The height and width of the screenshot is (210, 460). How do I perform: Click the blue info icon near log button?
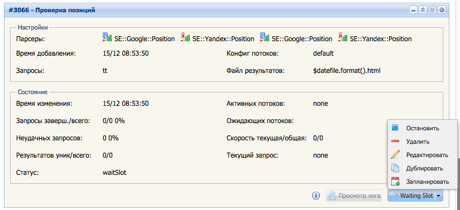[x=315, y=196]
